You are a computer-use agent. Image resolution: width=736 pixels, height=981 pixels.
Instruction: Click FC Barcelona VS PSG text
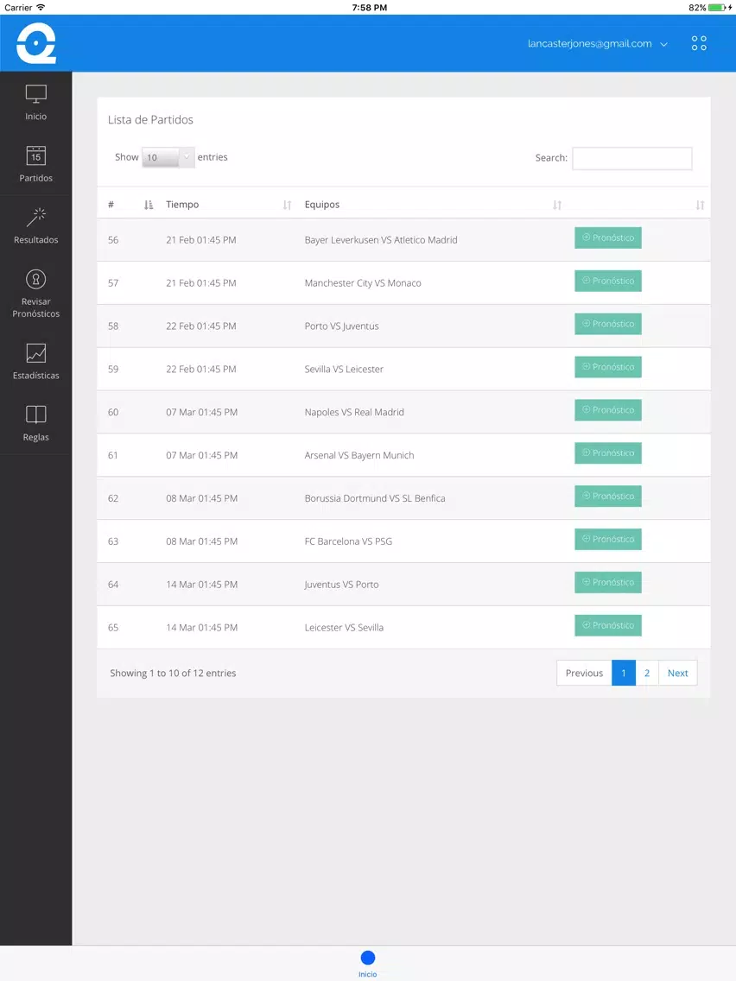click(x=348, y=541)
